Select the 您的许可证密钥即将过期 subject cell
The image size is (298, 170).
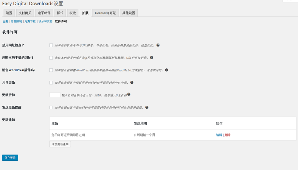point(68,135)
